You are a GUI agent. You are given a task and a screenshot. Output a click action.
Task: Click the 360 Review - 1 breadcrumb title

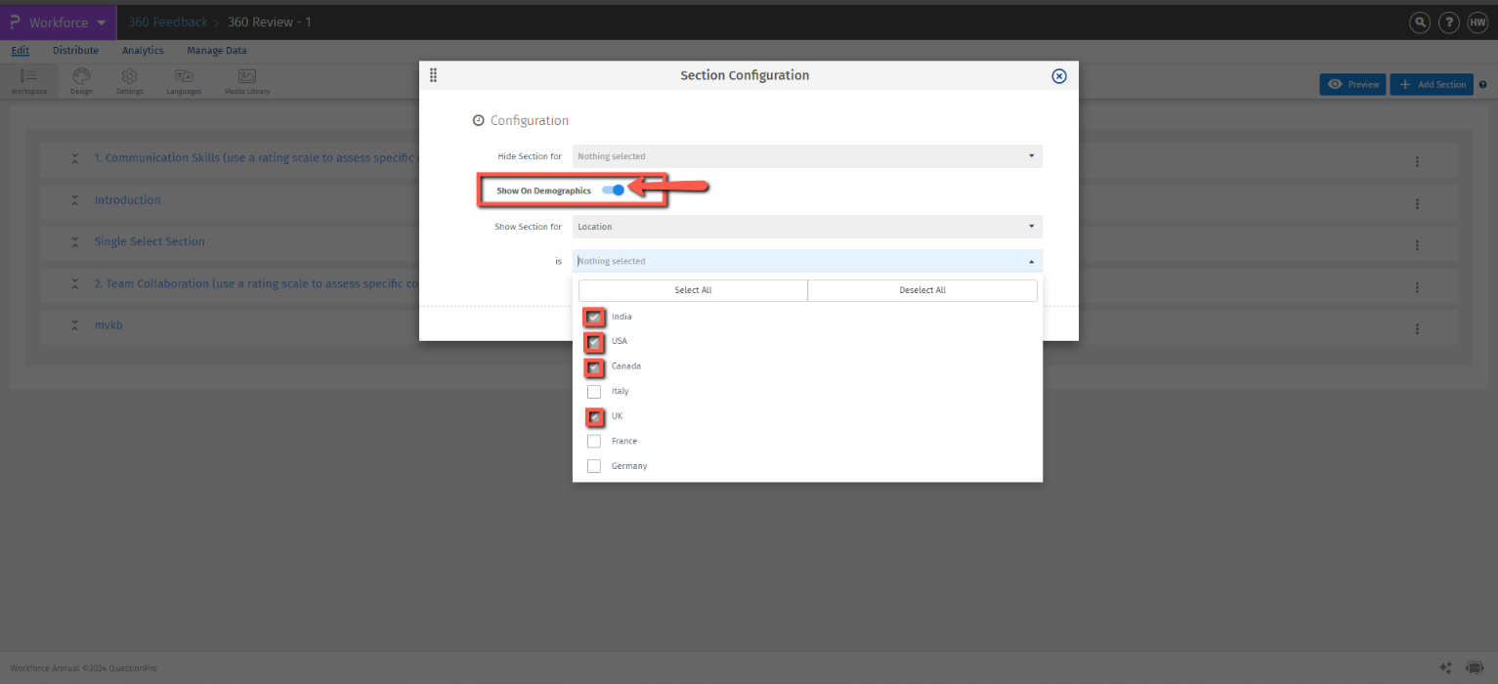270,22
